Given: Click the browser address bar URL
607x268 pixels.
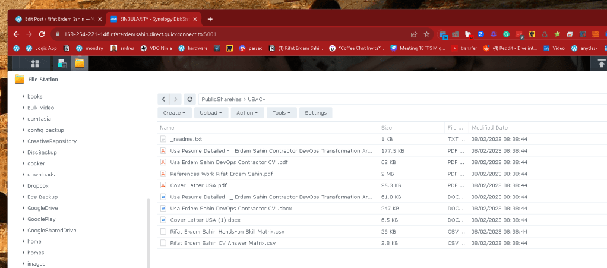Looking at the screenshot, I should pos(140,34).
